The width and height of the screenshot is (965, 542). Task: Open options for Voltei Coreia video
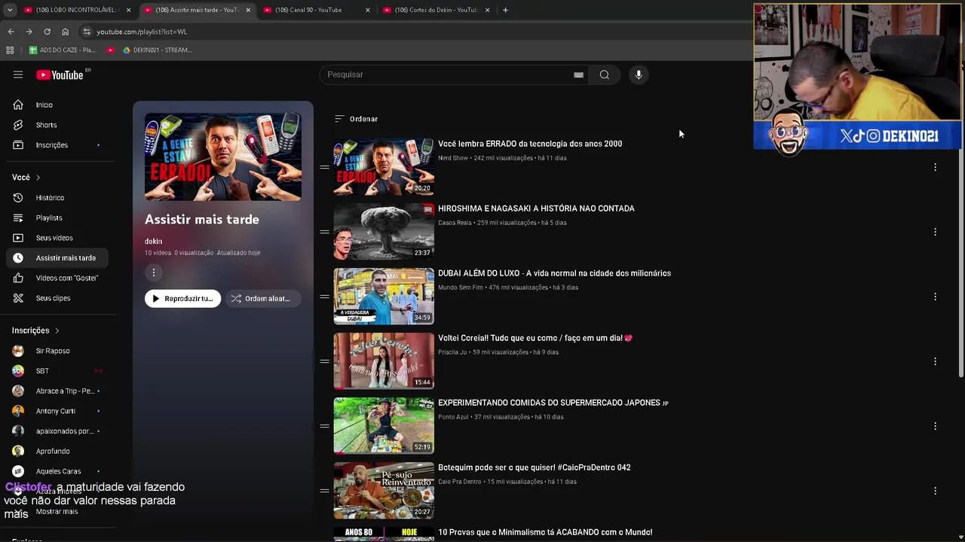pyautogui.click(x=935, y=361)
